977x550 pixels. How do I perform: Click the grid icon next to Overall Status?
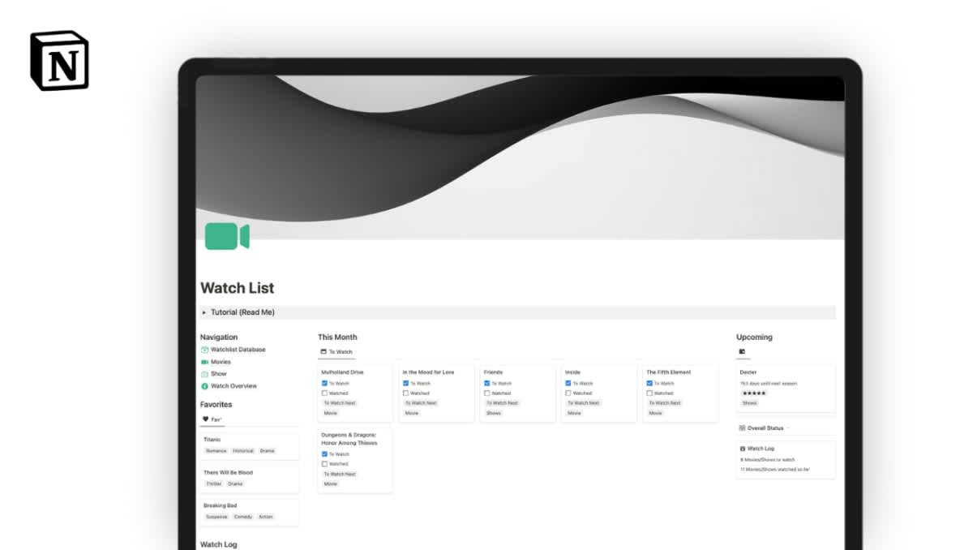coord(742,428)
